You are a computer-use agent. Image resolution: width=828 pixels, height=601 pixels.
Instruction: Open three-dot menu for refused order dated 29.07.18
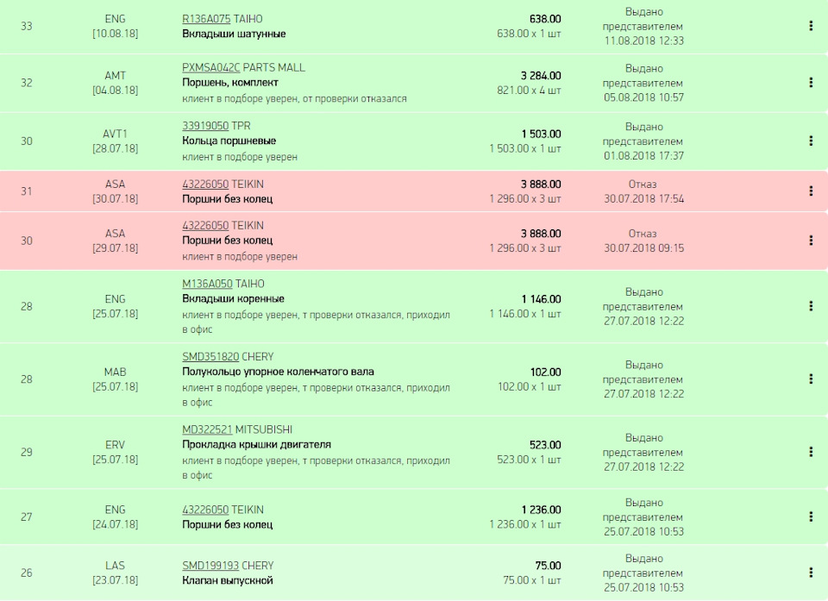pyautogui.click(x=811, y=240)
